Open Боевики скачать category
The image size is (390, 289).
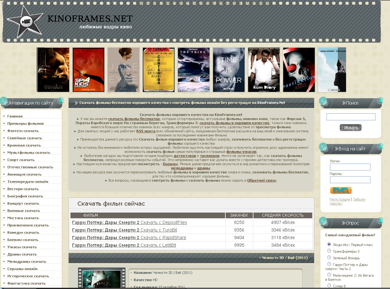[x=23, y=240]
